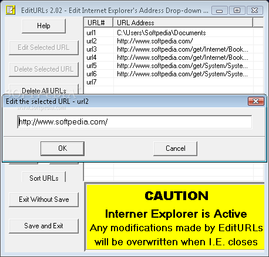Image resolution: width=269 pixels, height=257 pixels.
Task: Click the URL Address column header
Action: (x=183, y=23)
